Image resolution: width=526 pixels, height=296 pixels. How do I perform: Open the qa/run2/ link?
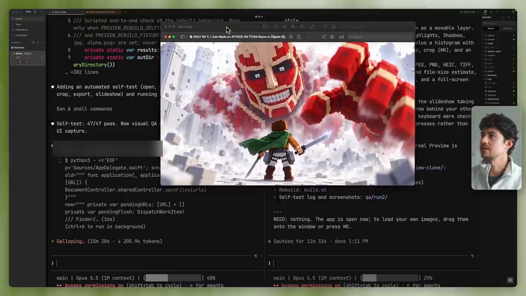376,197
